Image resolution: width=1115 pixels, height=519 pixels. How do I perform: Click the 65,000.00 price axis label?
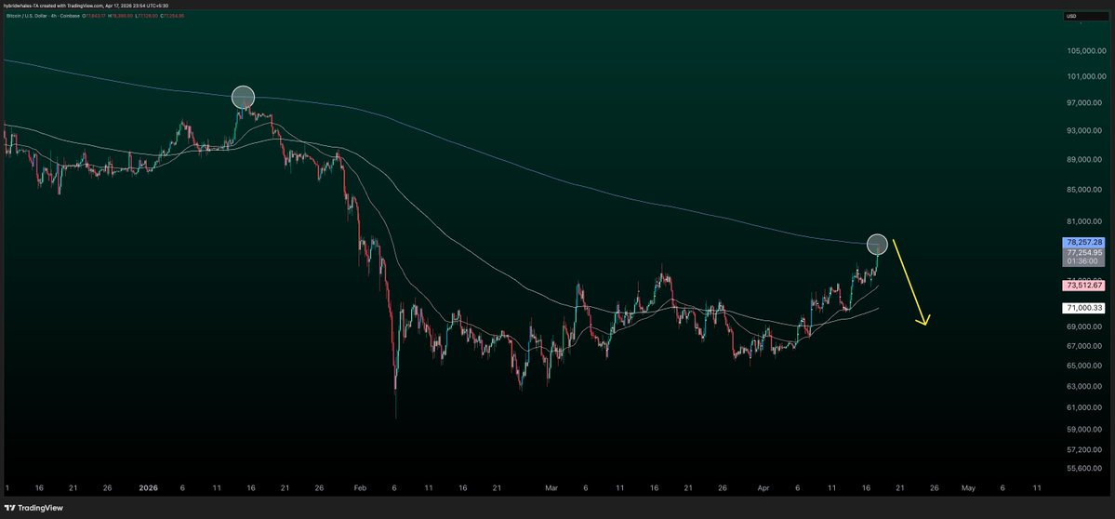pos(1084,366)
